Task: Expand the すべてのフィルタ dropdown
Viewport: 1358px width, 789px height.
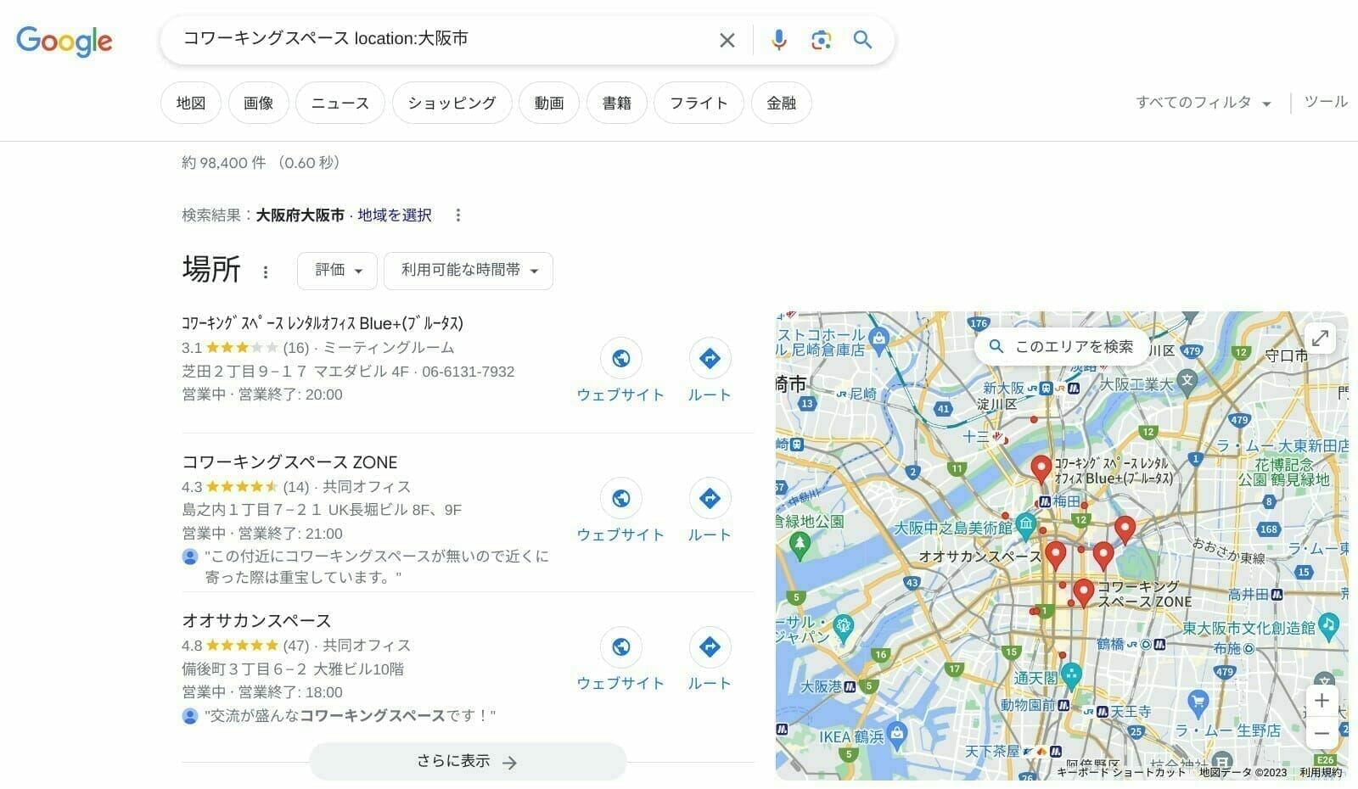Action: 1204,103
